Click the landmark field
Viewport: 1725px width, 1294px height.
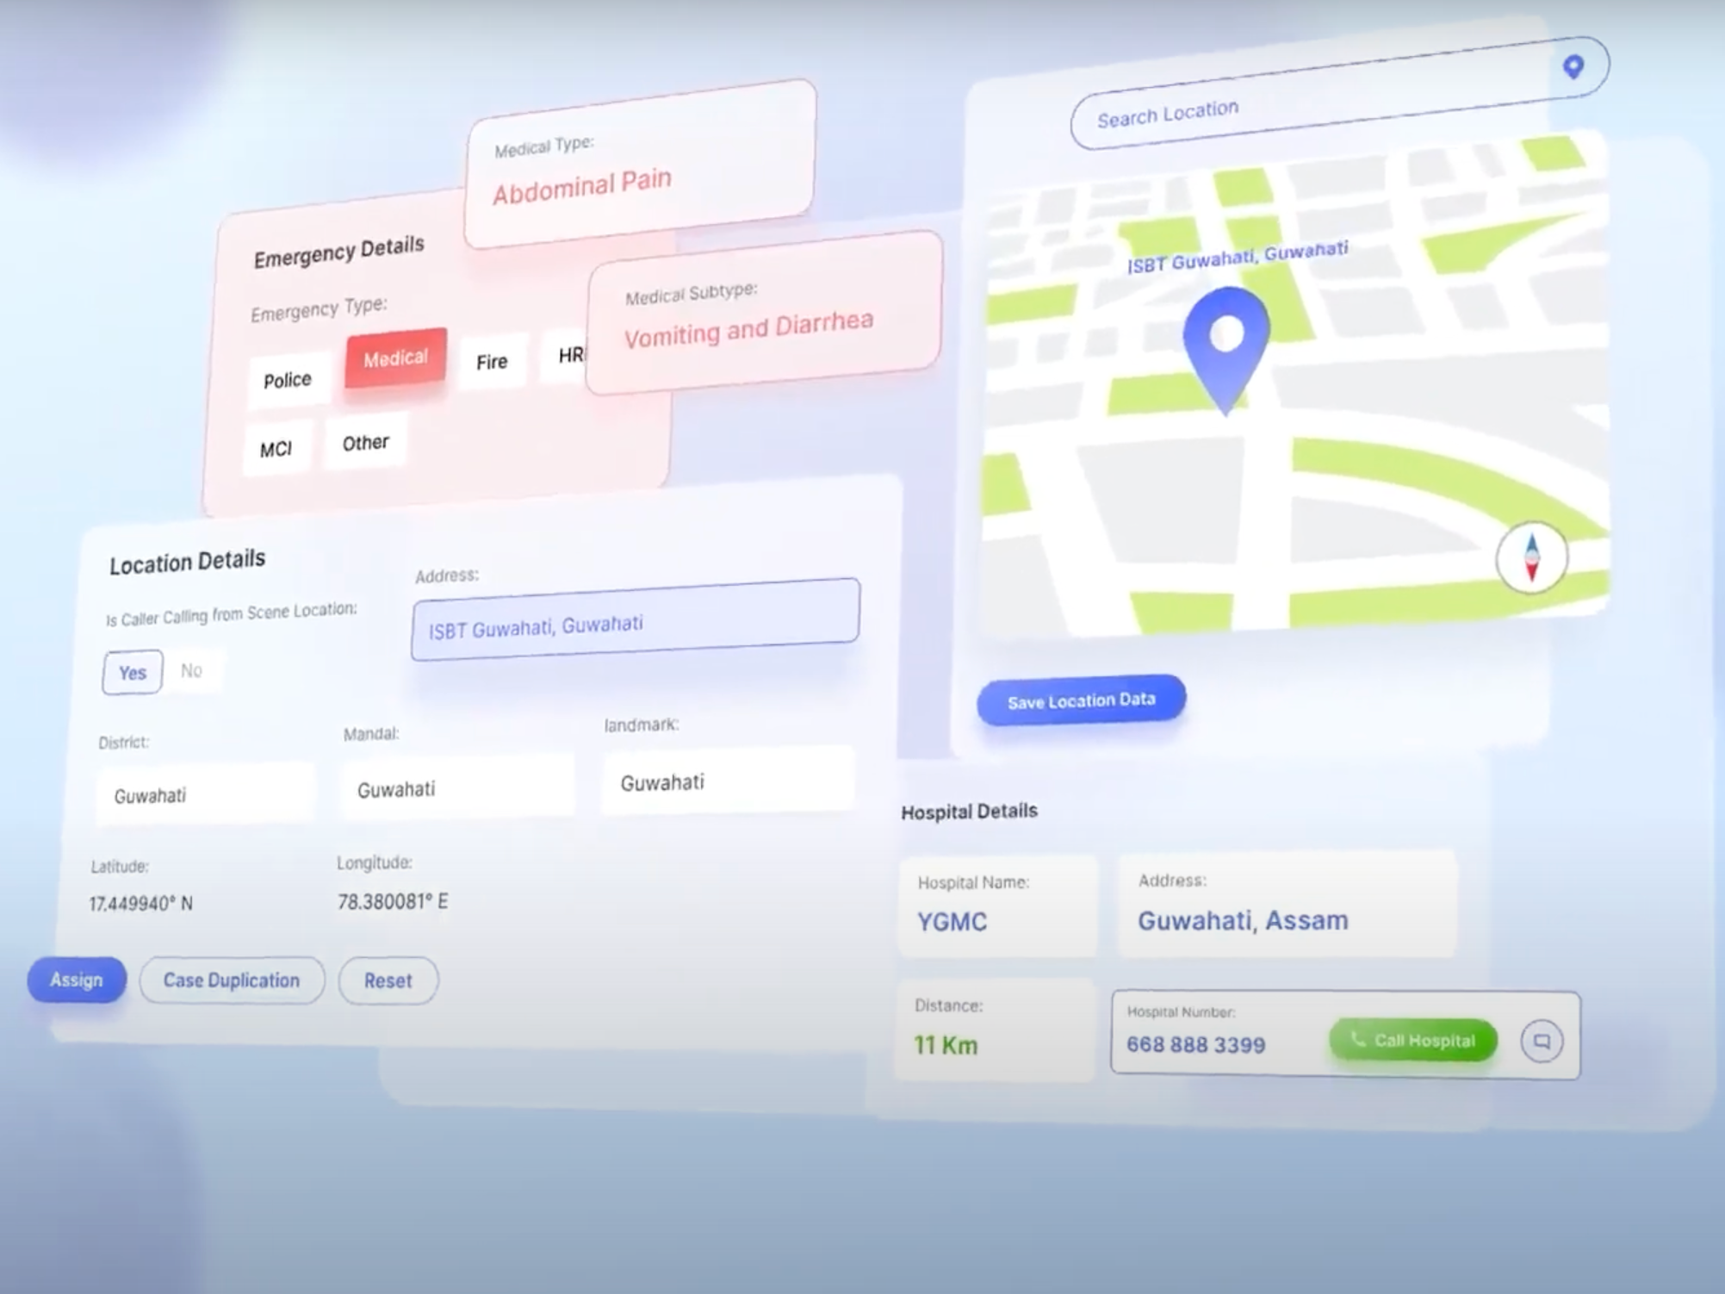[x=729, y=781]
